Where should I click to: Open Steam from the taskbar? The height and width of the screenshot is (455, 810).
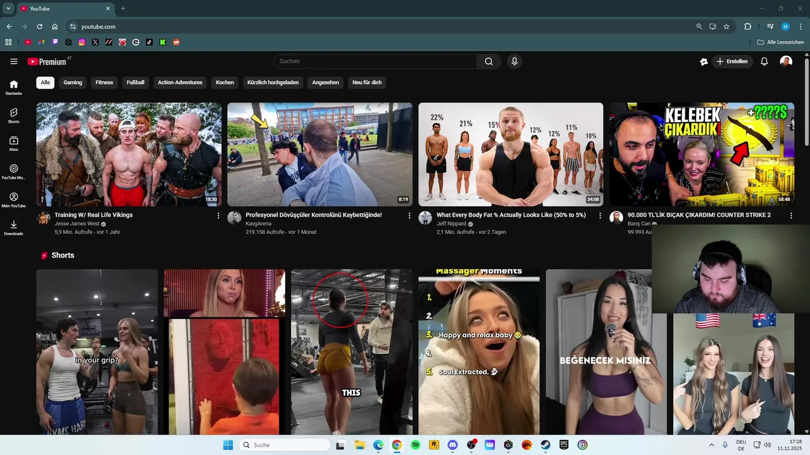[x=545, y=445]
